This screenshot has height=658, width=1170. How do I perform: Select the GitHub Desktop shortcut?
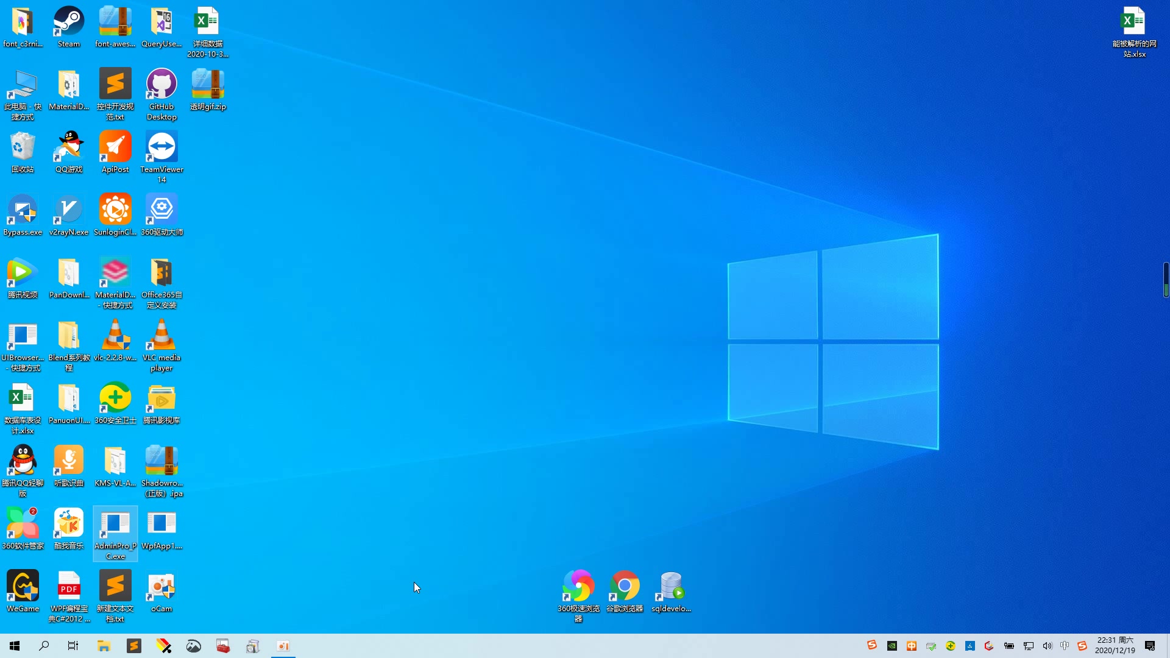click(x=161, y=95)
